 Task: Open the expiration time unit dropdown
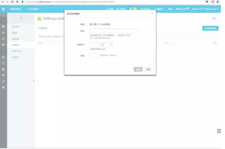coord(106,45)
